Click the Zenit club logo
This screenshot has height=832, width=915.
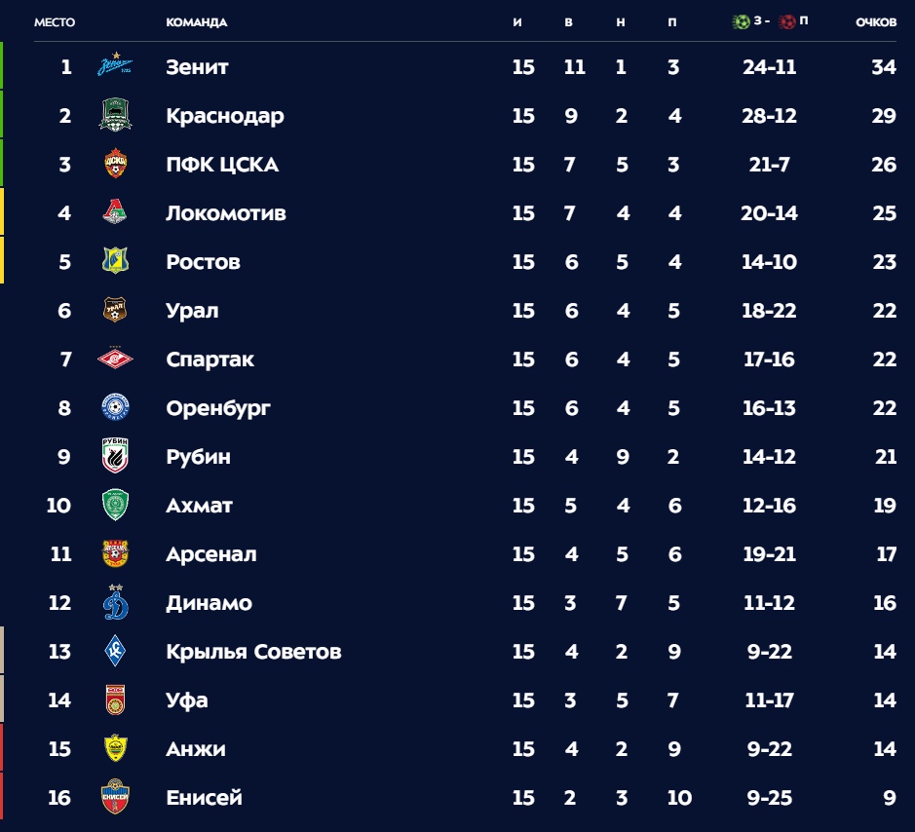point(115,67)
